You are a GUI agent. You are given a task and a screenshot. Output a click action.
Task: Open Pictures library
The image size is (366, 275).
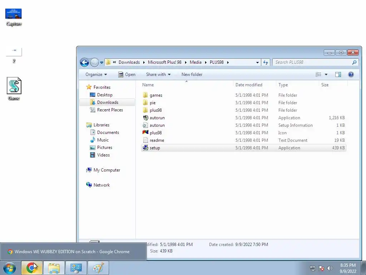click(105, 147)
